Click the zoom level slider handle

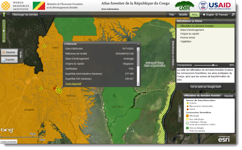[x=4, y=31]
